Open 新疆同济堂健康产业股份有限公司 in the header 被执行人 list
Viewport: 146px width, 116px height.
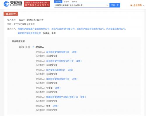[x=34, y=29]
